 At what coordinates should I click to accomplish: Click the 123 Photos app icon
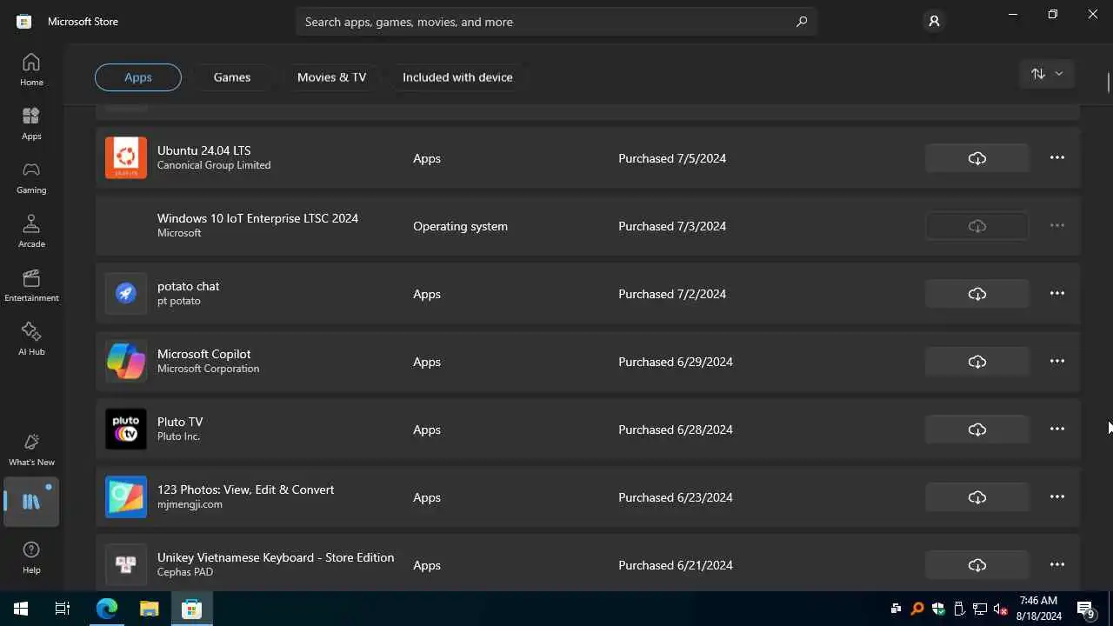126,496
